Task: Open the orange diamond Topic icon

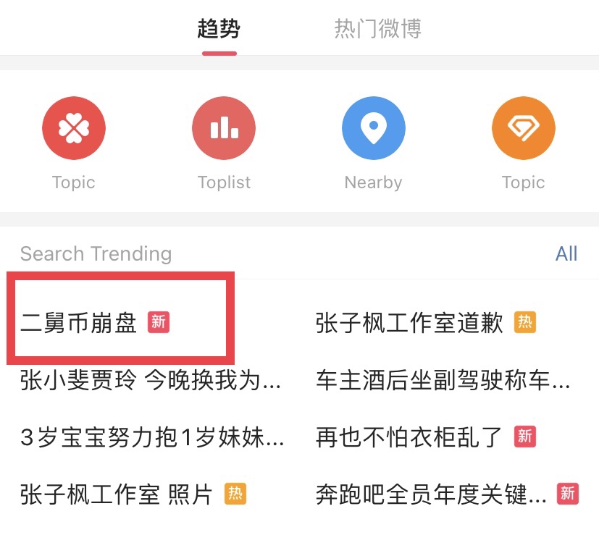Action: tap(524, 128)
